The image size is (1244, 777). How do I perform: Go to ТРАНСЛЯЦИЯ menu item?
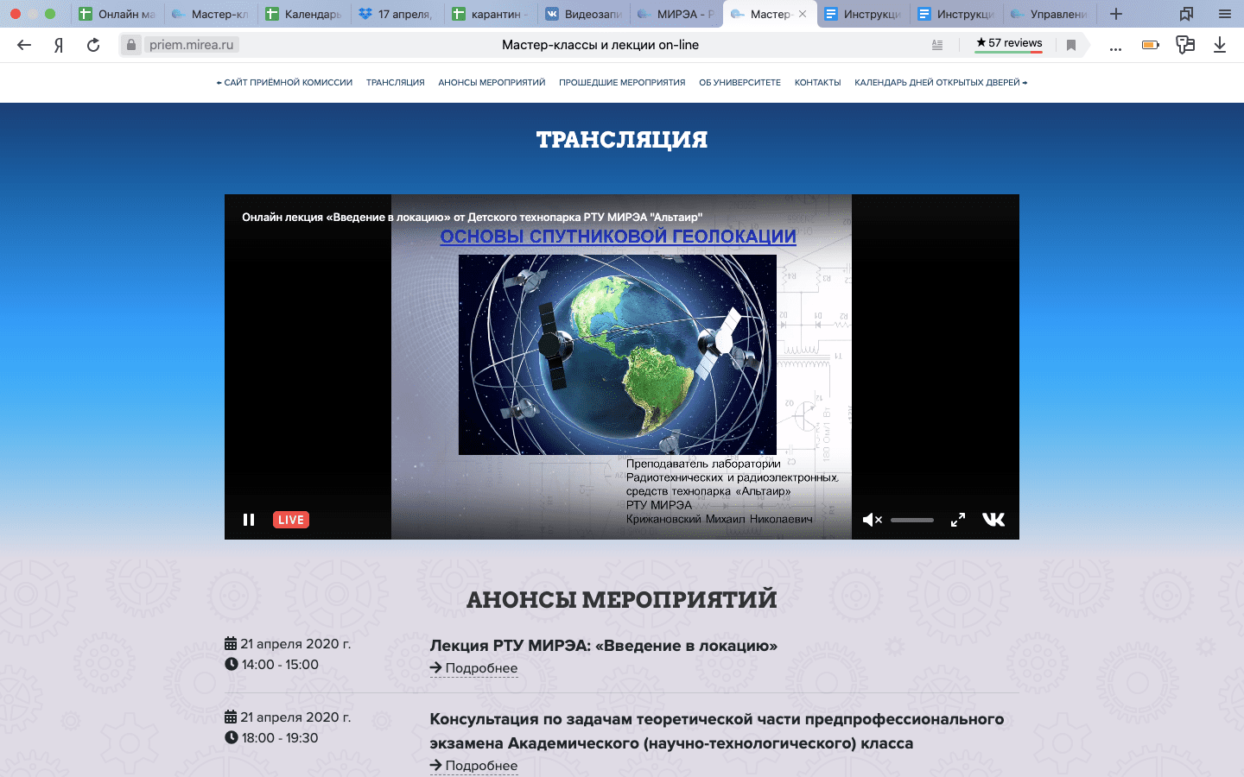coord(395,83)
